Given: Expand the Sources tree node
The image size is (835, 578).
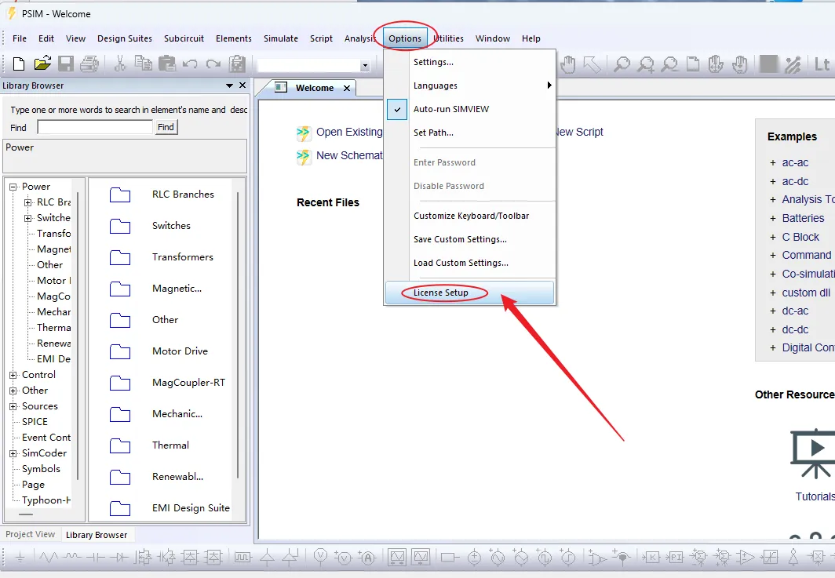Looking at the screenshot, I should point(13,406).
